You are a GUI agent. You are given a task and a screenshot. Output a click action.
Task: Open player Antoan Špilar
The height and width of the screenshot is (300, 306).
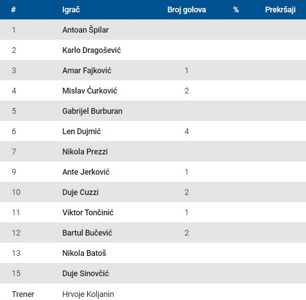(86, 30)
